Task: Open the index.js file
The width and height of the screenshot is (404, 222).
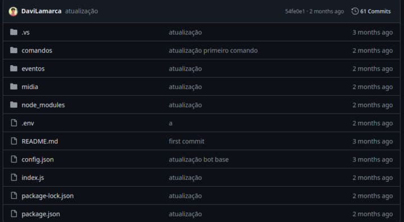Action: (x=33, y=178)
